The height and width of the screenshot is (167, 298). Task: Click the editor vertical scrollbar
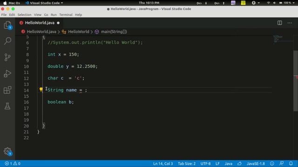pos(295,81)
